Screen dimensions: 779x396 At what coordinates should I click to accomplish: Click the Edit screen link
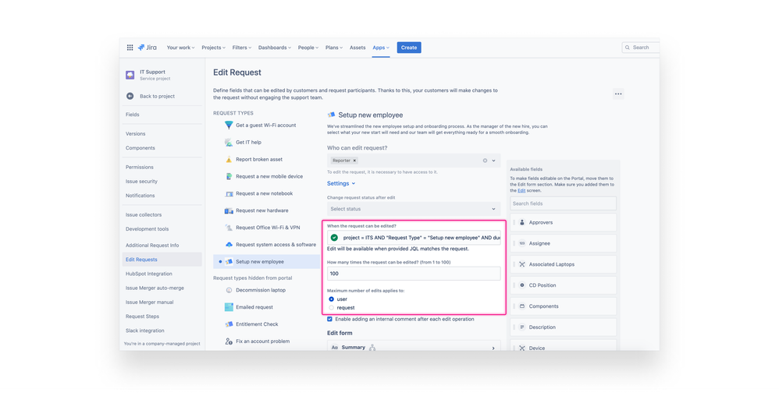(521, 190)
